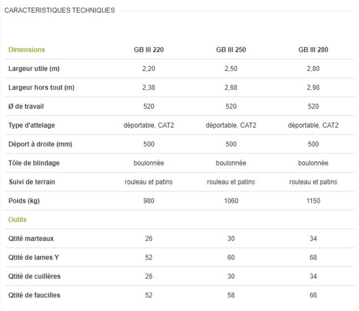Select the 2,98 overall width value
The height and width of the screenshot is (311, 359).
313,87
